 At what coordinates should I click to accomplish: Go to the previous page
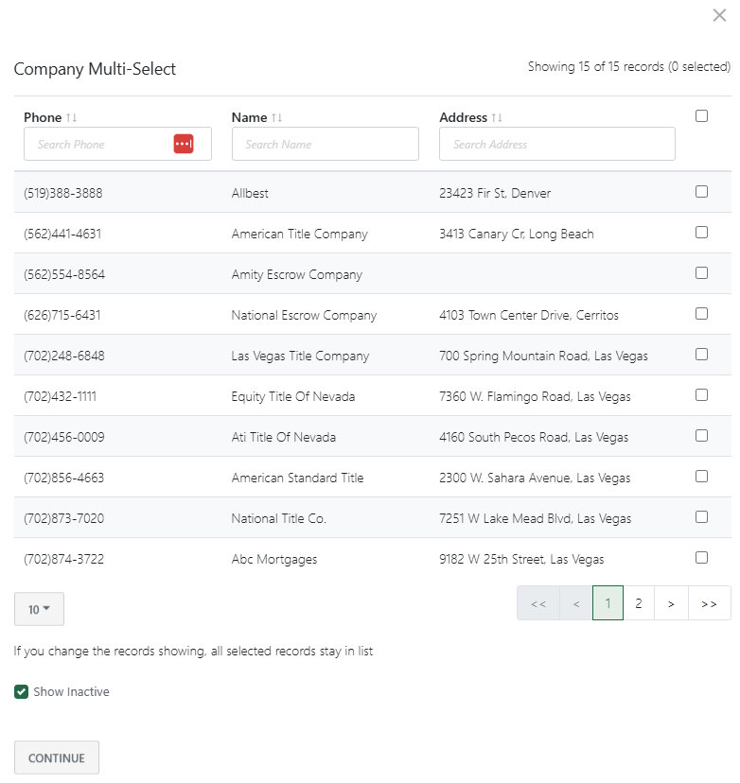coord(575,602)
